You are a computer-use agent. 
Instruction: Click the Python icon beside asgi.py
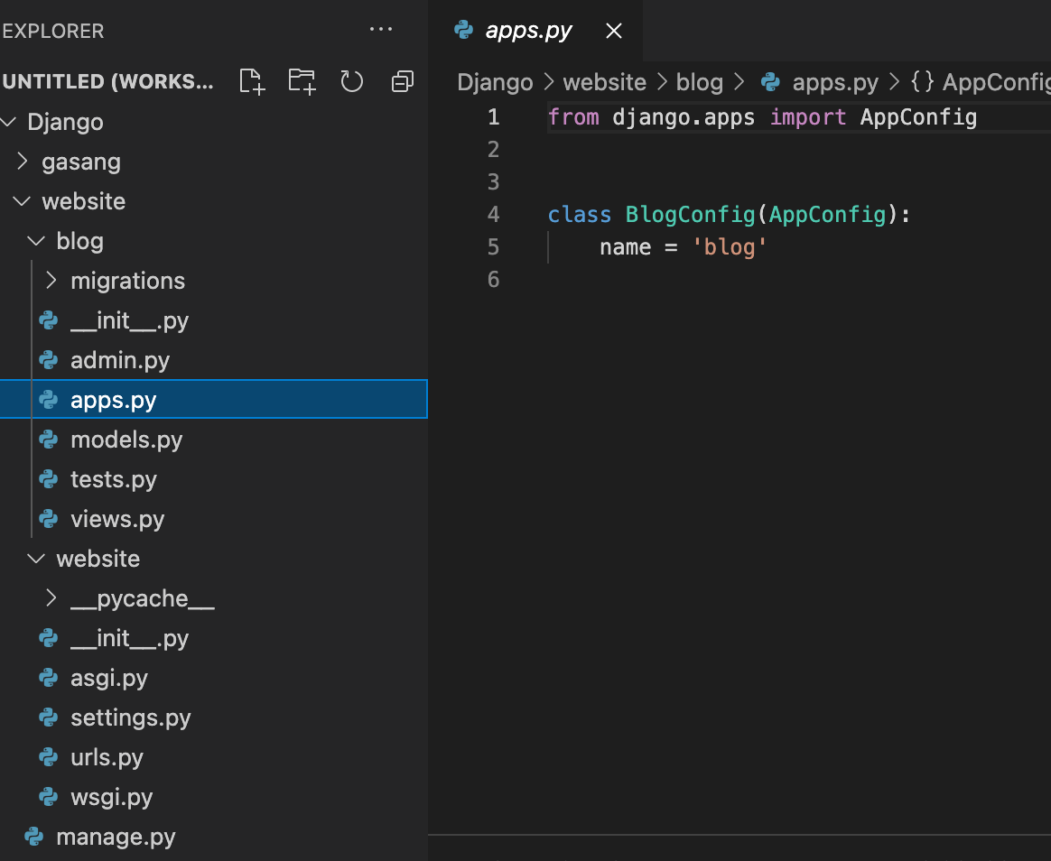pyautogui.click(x=48, y=678)
